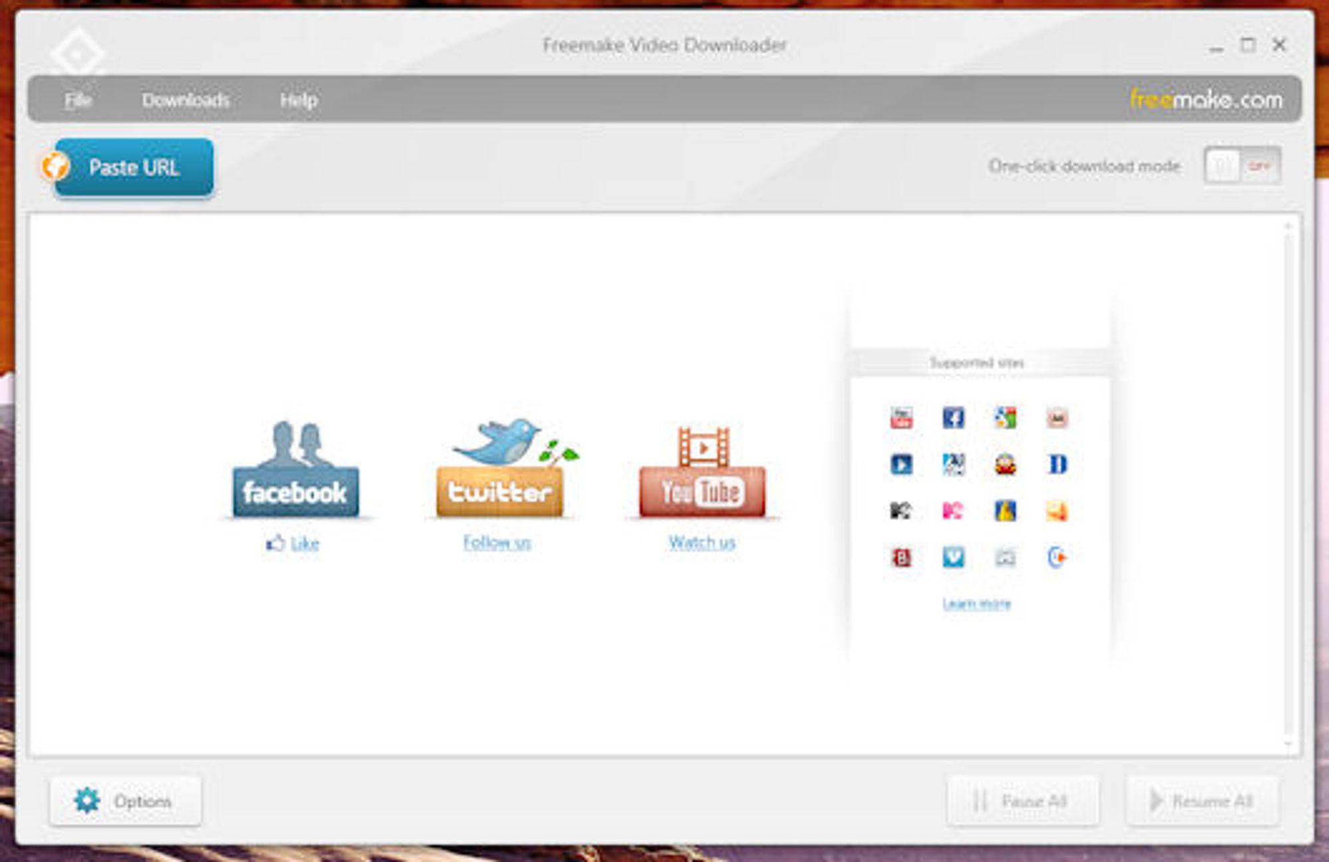This screenshot has width=1329, height=862.
Task: Click the Dailymotion blue D icon
Action: pyautogui.click(x=1057, y=464)
